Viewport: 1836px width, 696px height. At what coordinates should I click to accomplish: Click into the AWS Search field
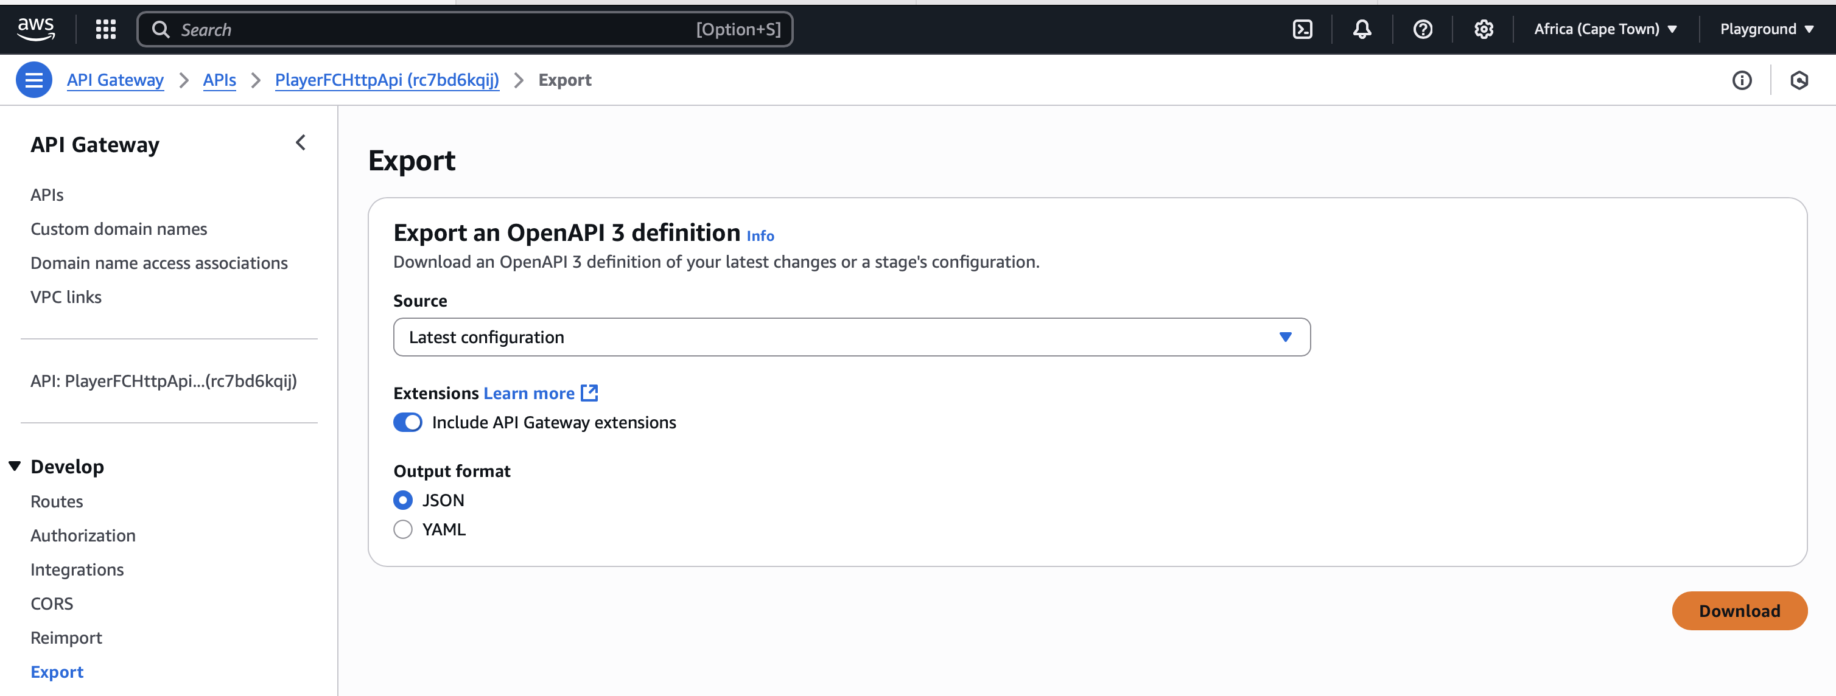click(464, 29)
